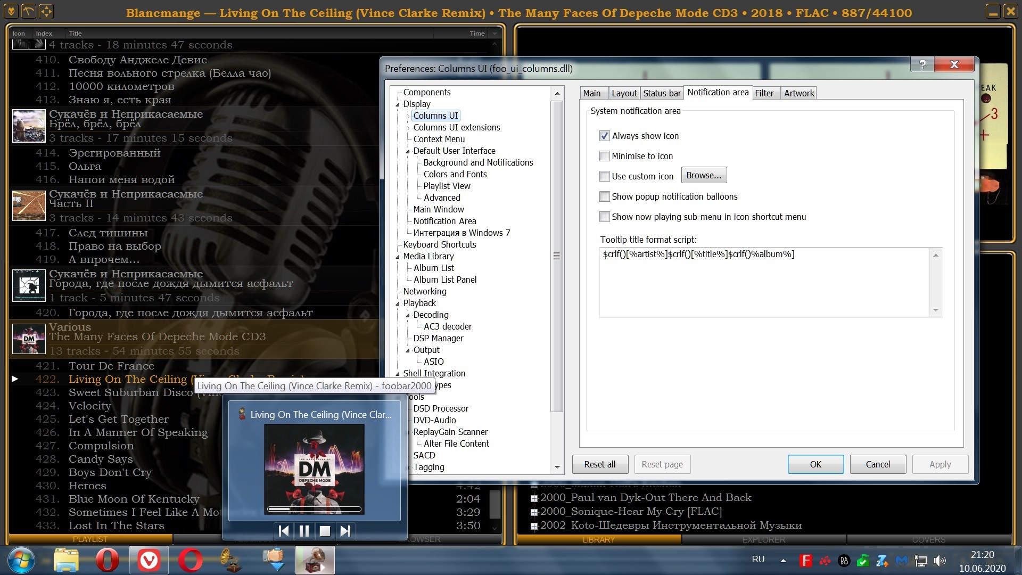The height and width of the screenshot is (575, 1022).
Task: Check Show popup notification balloons
Action: [x=605, y=196]
